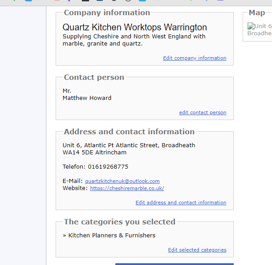Click the Company information heading
This screenshot has height=265, width=272.
click(x=107, y=12)
